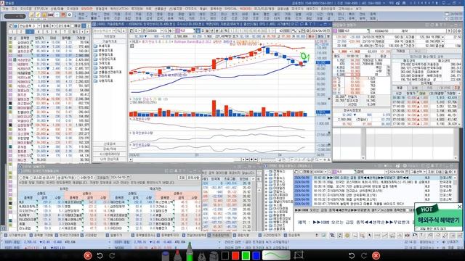Choose the red color swatch
This screenshot has height=261, width=465.
tap(235, 255)
